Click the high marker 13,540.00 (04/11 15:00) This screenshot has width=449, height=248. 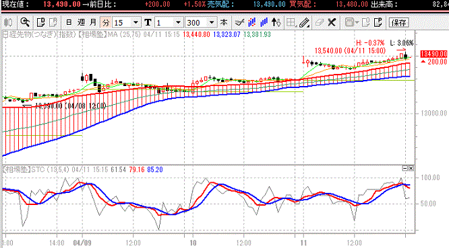point(350,51)
